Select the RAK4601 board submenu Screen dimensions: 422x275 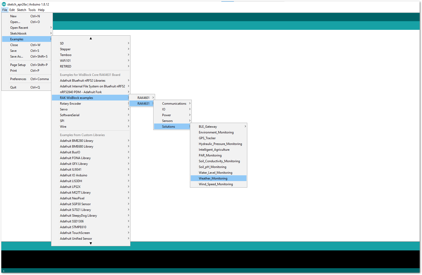tap(142, 98)
